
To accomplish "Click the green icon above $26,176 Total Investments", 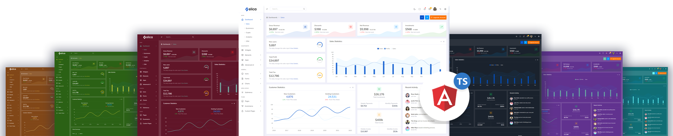I will 379,89.
